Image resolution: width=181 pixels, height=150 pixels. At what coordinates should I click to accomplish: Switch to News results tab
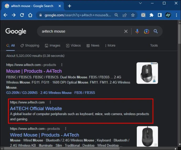pyautogui.click(x=93, y=46)
